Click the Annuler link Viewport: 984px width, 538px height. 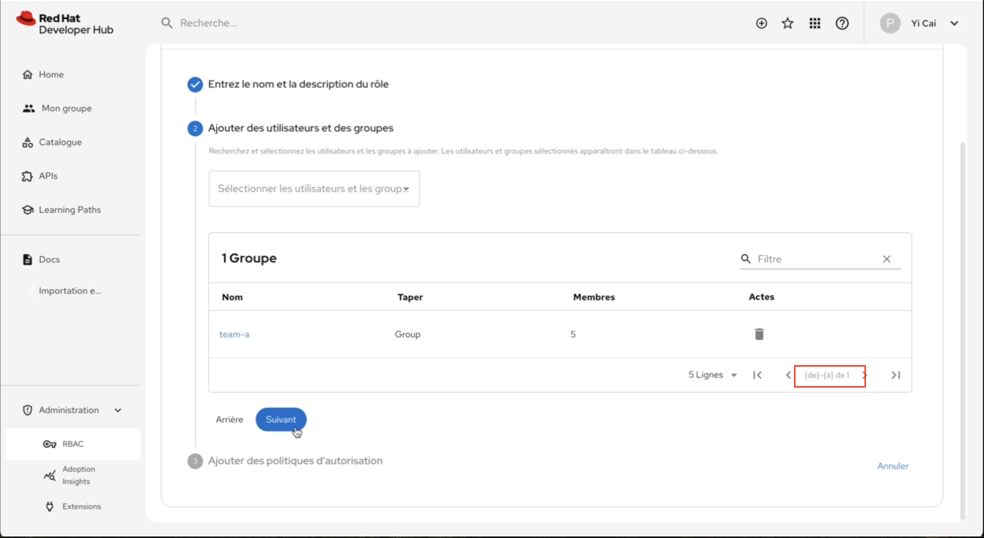point(892,465)
